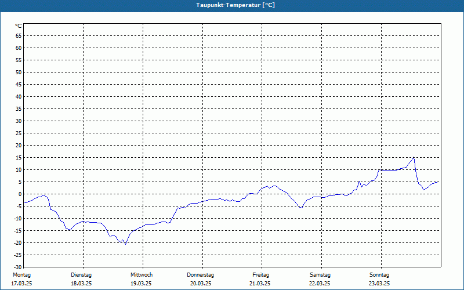This screenshot has height=290, width=464.
Task: Click the -30 y-axis label
Action: tap(18, 267)
